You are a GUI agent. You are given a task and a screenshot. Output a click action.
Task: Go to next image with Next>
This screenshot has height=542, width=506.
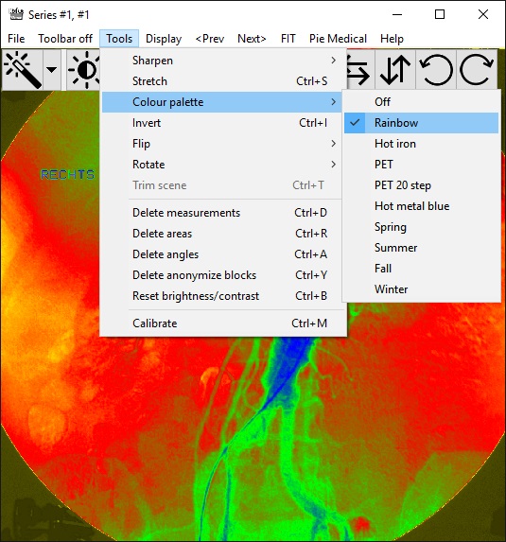point(252,39)
